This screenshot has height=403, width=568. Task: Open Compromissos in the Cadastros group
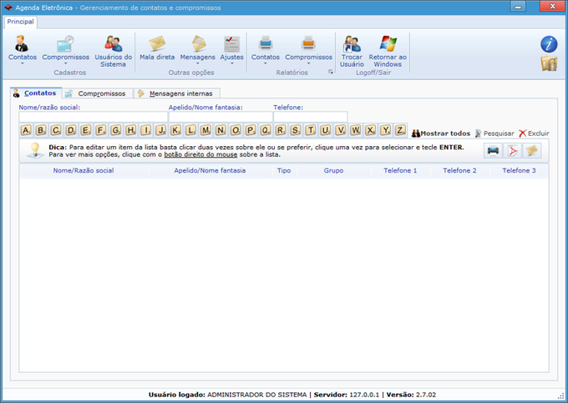click(65, 49)
